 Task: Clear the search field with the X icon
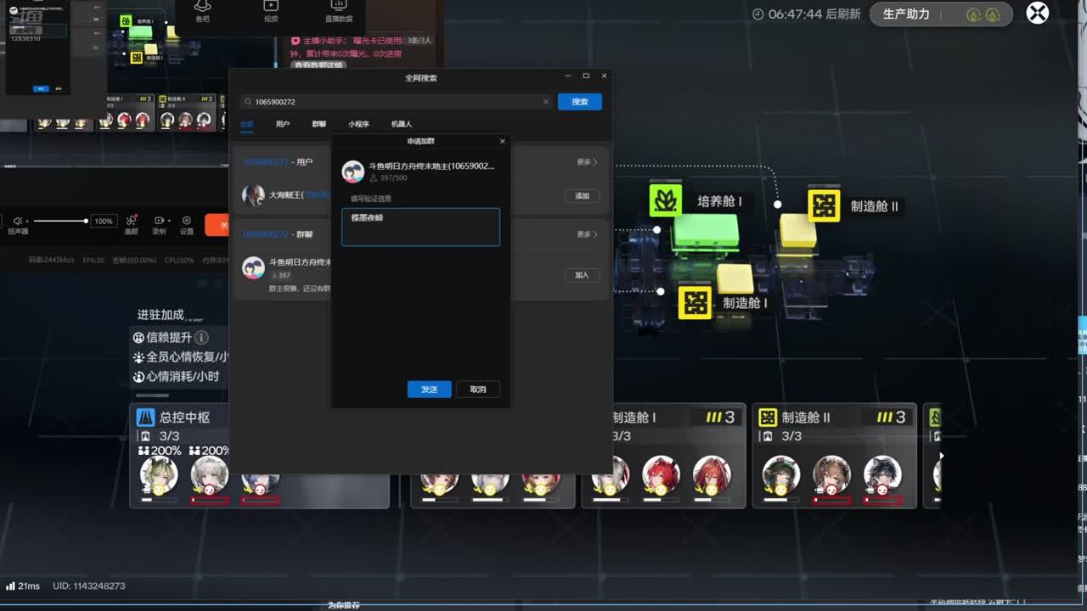click(546, 102)
